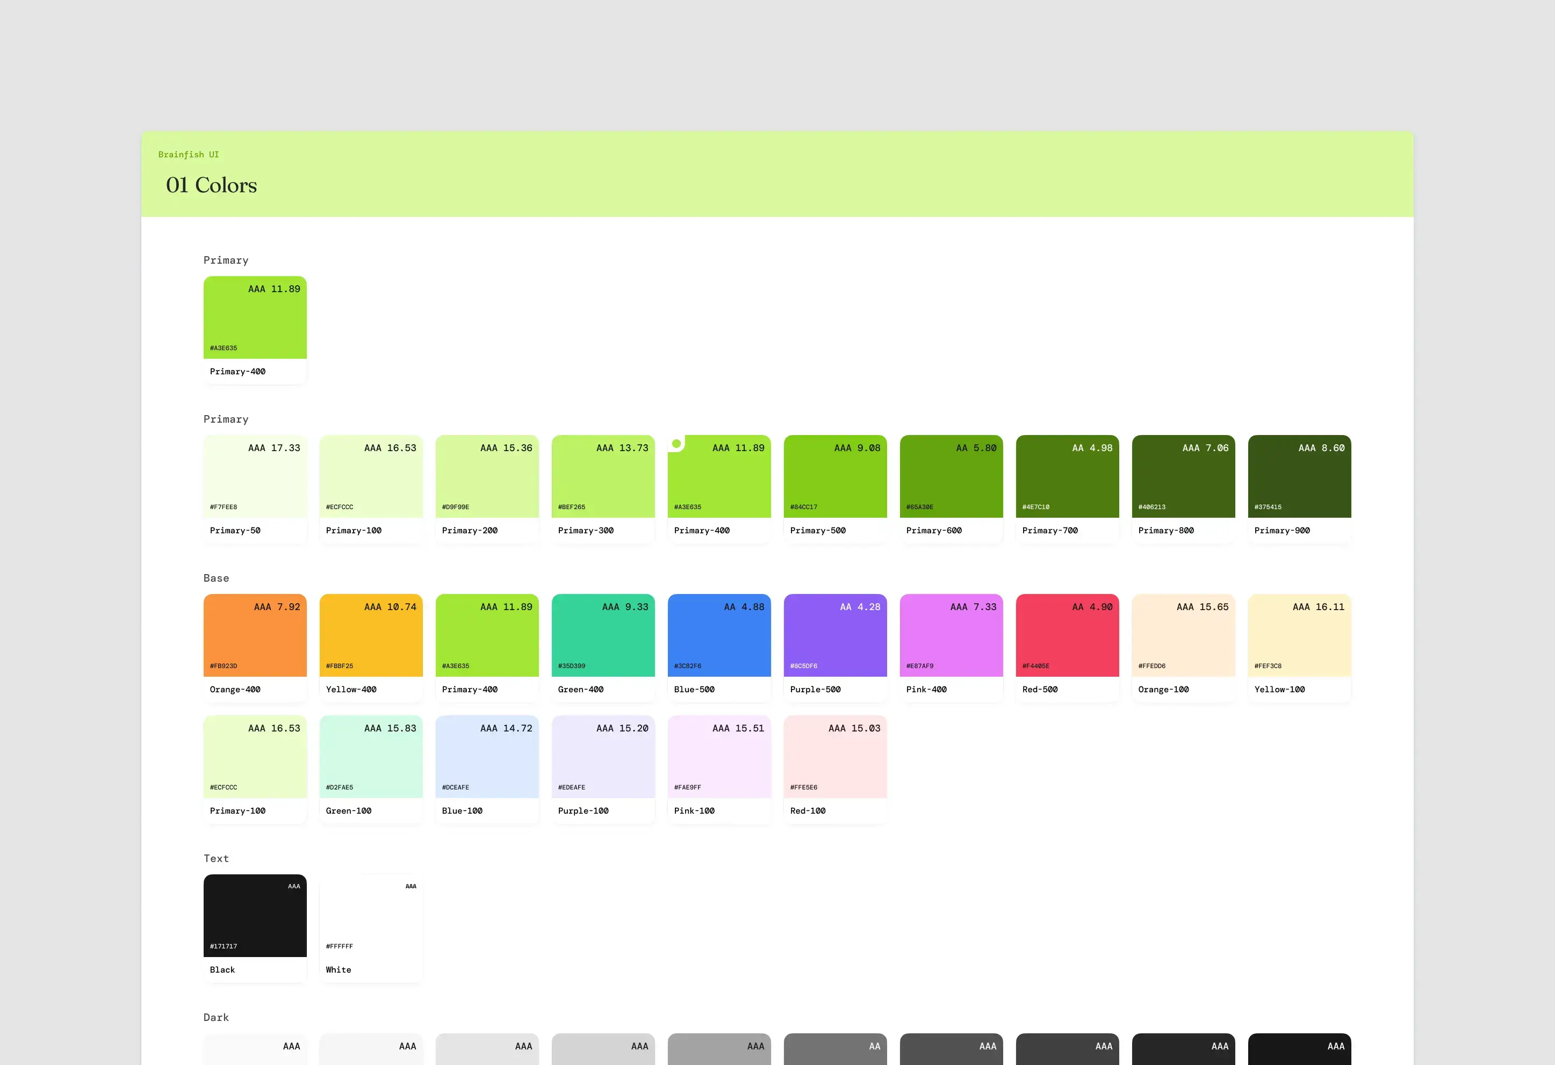The width and height of the screenshot is (1555, 1065).
Task: Click the Base section heading
Action: coord(216,578)
